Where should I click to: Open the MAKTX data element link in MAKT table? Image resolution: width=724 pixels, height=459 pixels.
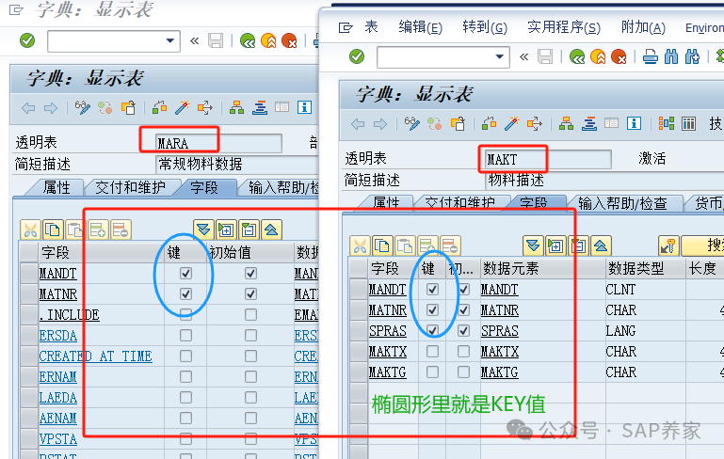500,352
